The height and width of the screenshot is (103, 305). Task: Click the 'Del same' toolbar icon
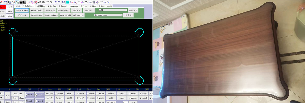[55, 2]
